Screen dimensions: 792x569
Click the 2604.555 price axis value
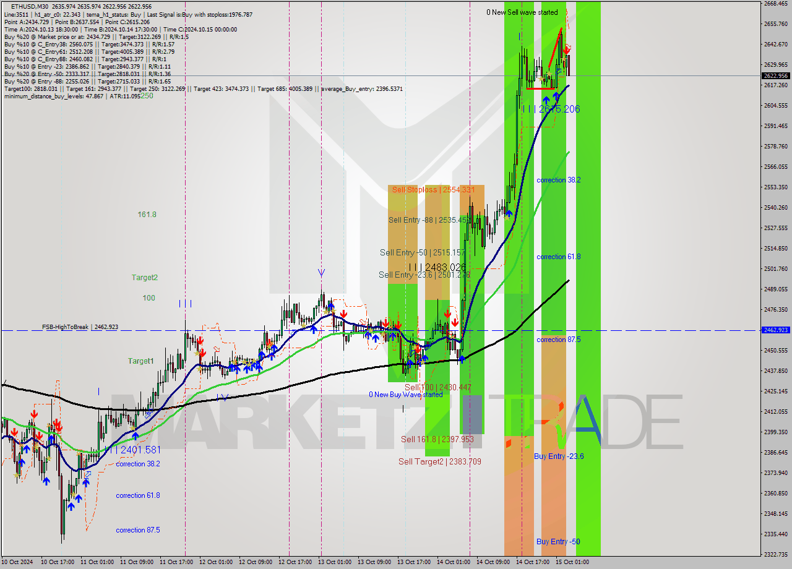pyautogui.click(x=775, y=105)
